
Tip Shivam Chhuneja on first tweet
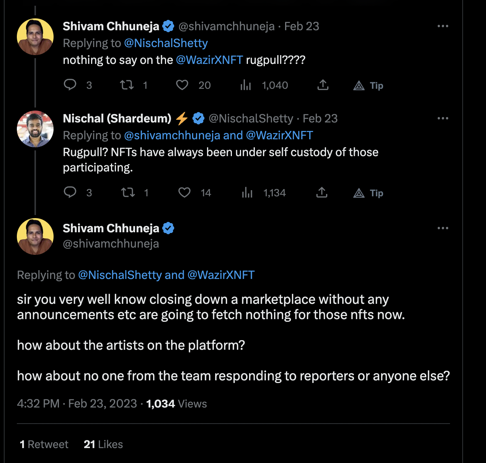click(x=368, y=85)
